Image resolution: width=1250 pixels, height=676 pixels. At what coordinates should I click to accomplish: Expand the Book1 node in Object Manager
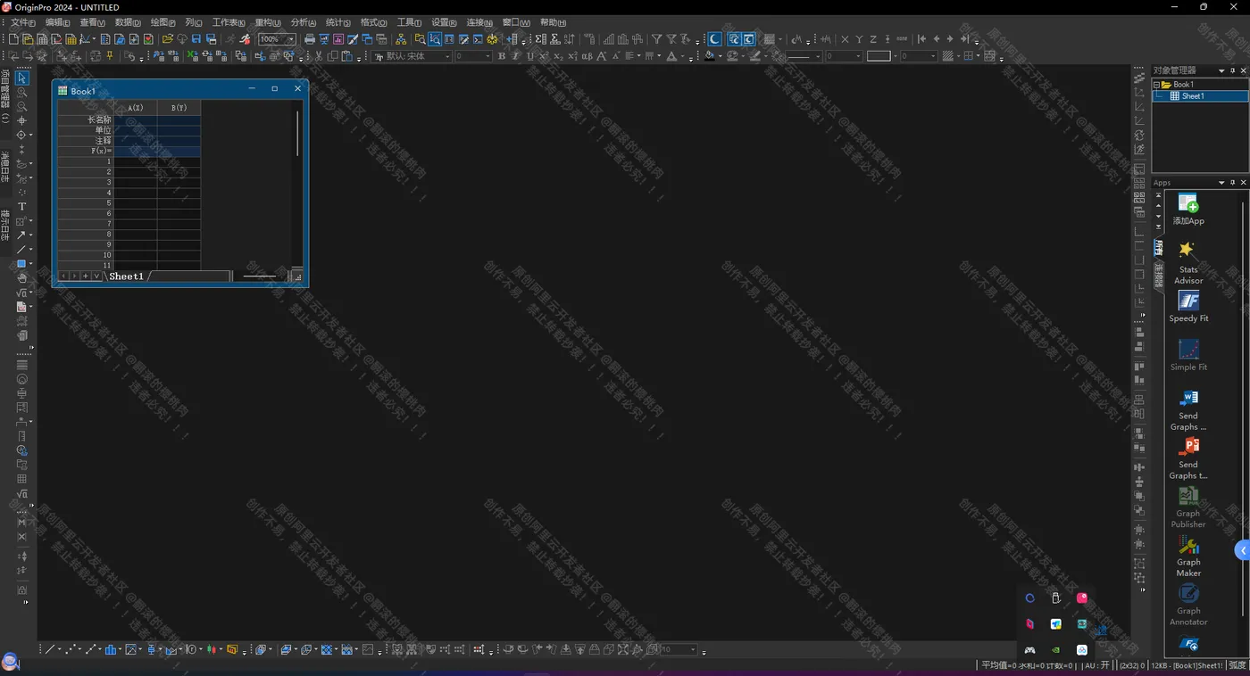pos(1156,85)
